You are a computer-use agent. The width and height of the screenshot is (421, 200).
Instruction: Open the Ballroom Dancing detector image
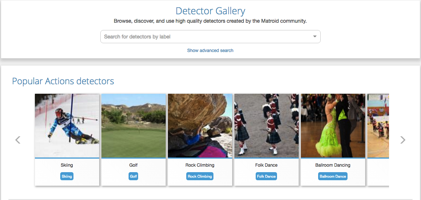tap(333, 126)
